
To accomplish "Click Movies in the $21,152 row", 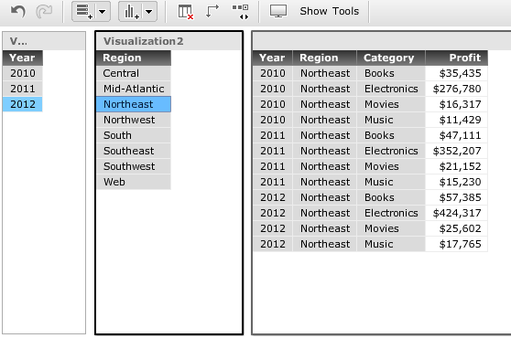I will coord(391,166).
